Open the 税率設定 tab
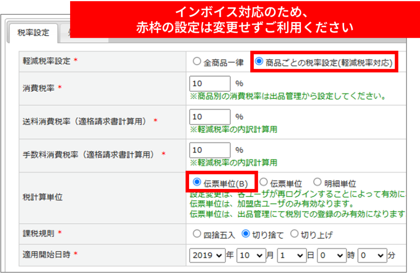The width and height of the screenshot is (420, 273). pos(33,33)
